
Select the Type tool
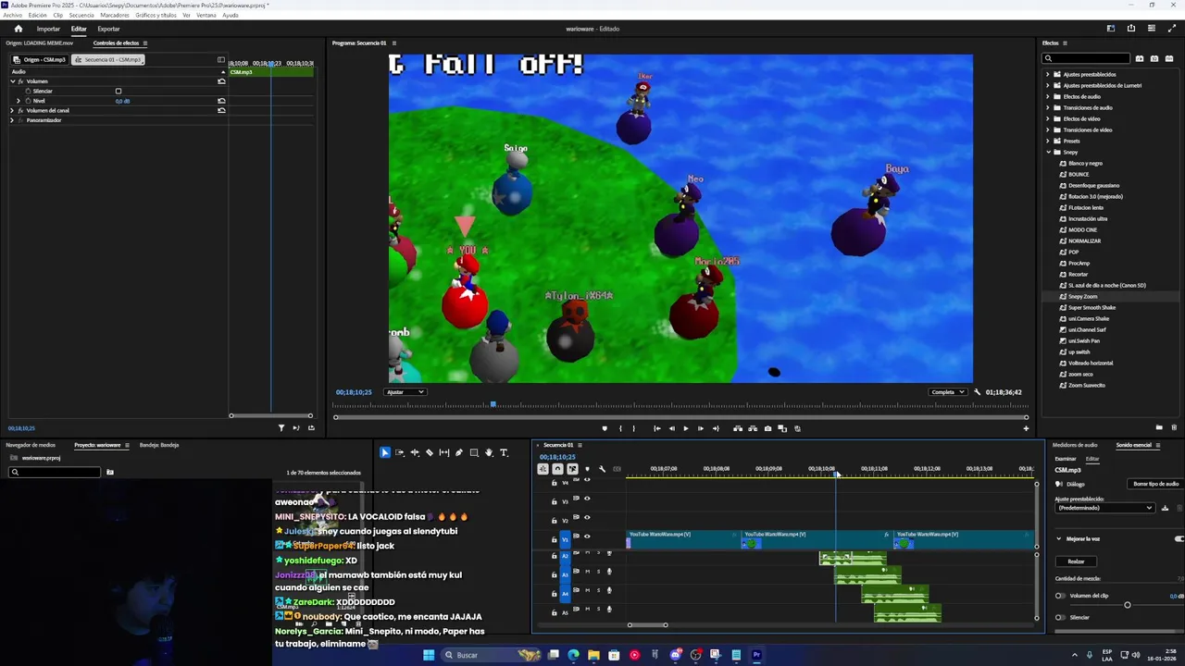(x=504, y=452)
